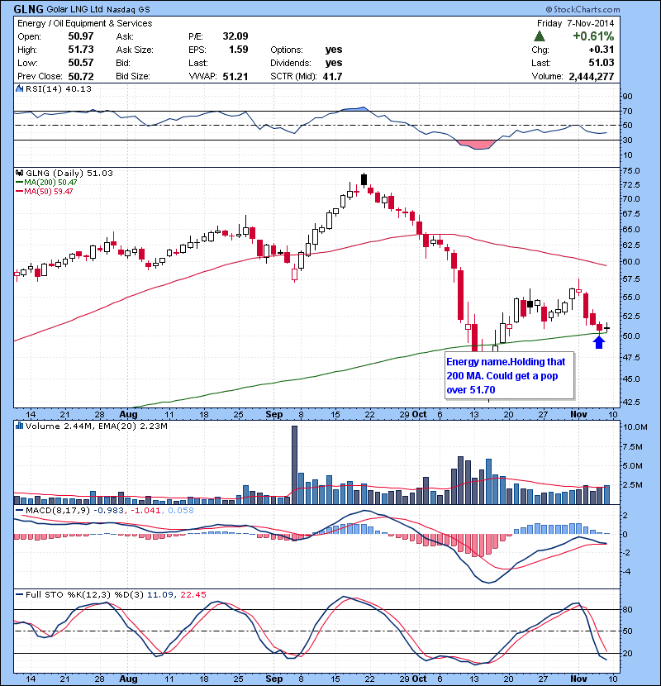
Task: Click the MACD signal value -1.041 in red
Action: point(145,511)
